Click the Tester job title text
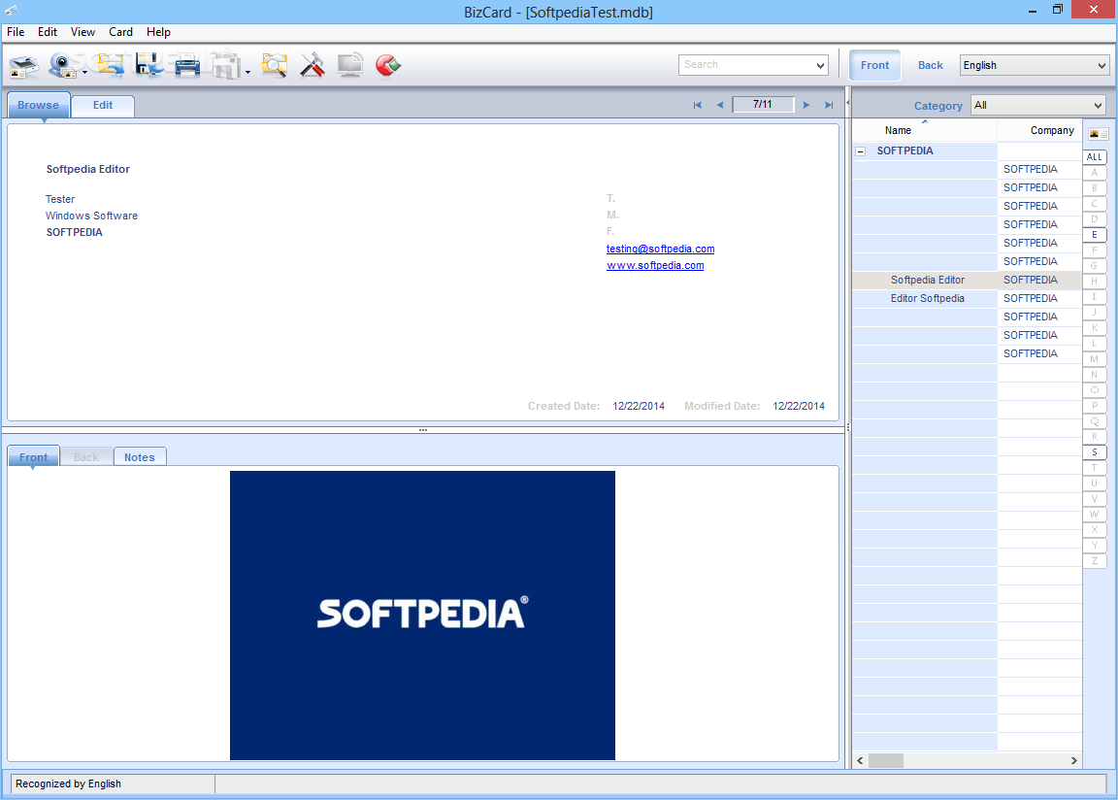The width and height of the screenshot is (1118, 800). pyautogui.click(x=60, y=199)
